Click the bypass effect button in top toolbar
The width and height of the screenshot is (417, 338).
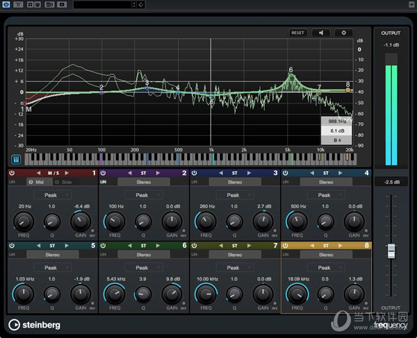click(x=18, y=4)
